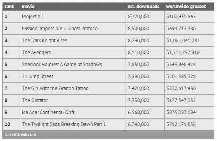Screen dimensions: 217x141
Task: Click the 'est. downloads' column header
Action: pyautogui.click(x=143, y=7)
